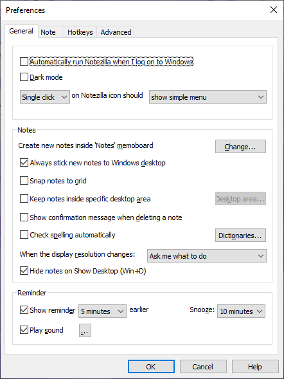Disable the Play sound checkbox

click(24, 330)
